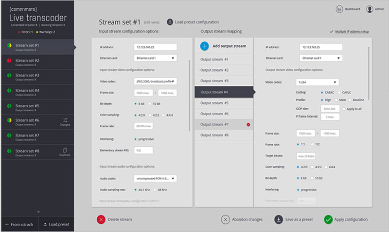The width and height of the screenshot is (389, 232).
Task: Click the Changed shuffle icon on Stream set #6
Action: (x=65, y=120)
